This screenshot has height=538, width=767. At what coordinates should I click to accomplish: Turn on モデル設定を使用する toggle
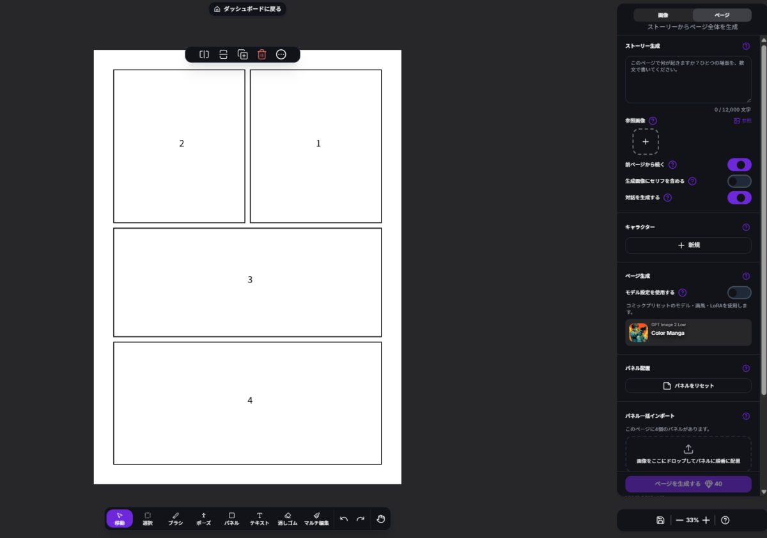pyautogui.click(x=740, y=293)
